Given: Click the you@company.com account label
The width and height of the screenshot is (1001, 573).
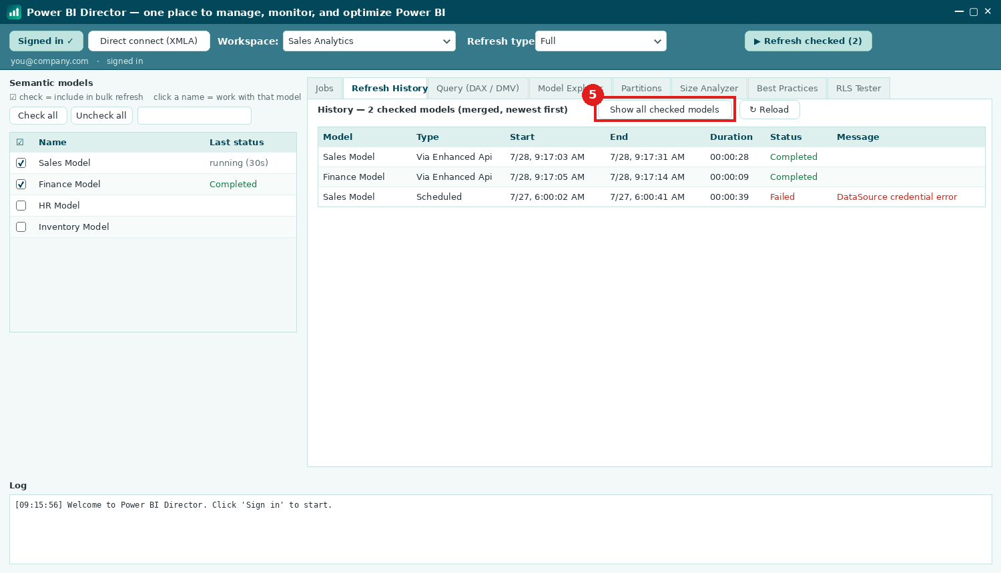Looking at the screenshot, I should pos(49,61).
